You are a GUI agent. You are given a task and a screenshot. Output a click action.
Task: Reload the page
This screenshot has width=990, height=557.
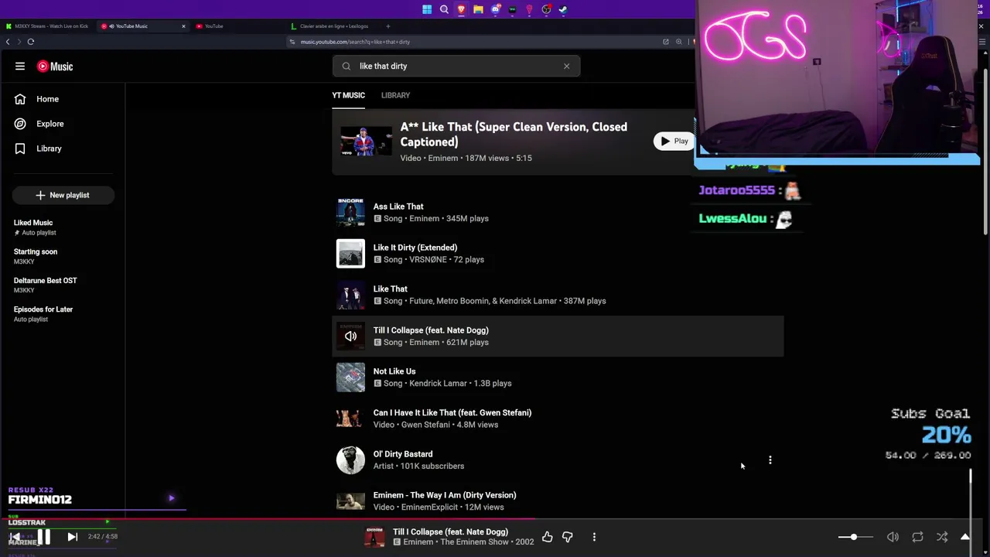[x=31, y=42]
